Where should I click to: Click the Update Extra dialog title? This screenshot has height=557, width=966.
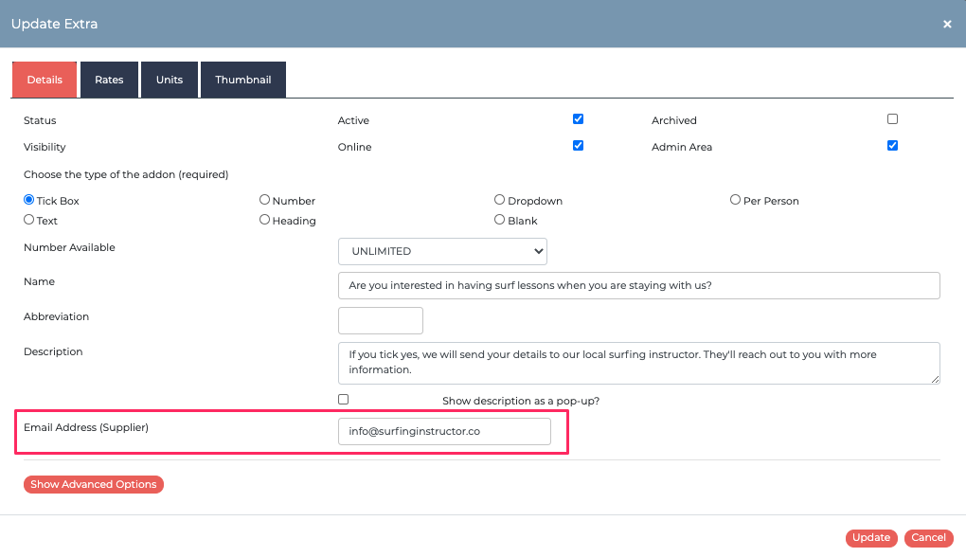[54, 24]
